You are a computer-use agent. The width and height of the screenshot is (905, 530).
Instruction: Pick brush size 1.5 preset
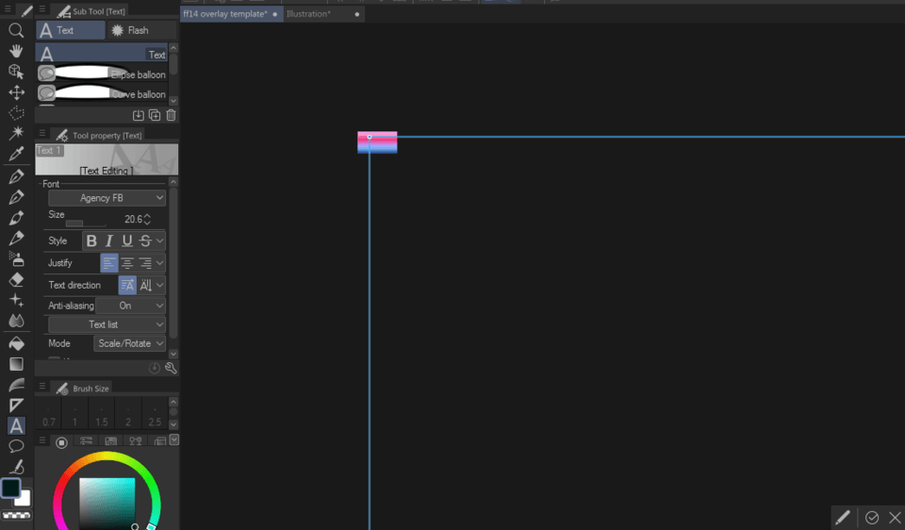(x=102, y=414)
